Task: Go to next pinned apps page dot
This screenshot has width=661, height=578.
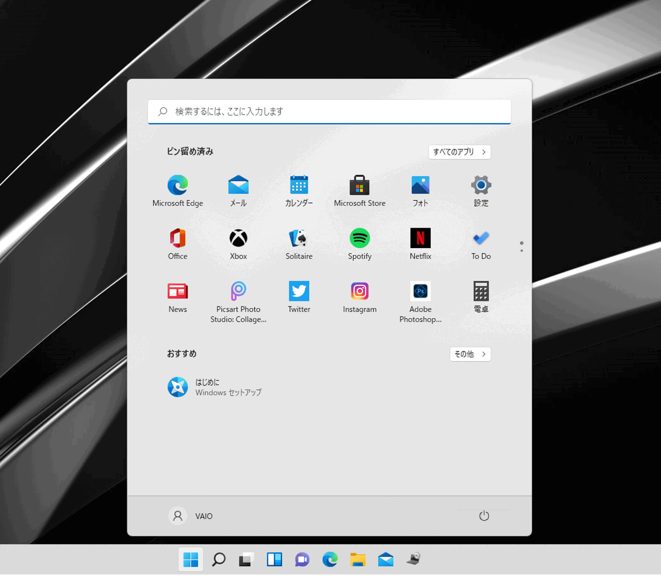Action: pyautogui.click(x=521, y=250)
